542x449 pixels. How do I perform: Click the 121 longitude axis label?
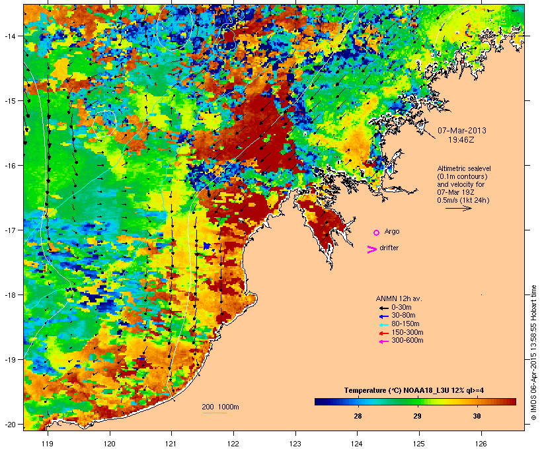pos(171,444)
